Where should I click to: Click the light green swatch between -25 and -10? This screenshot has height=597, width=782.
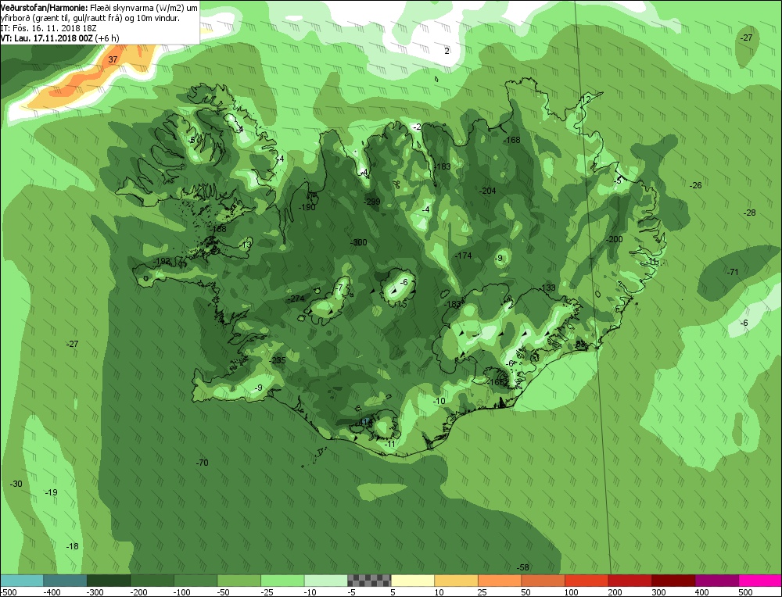coord(282,581)
